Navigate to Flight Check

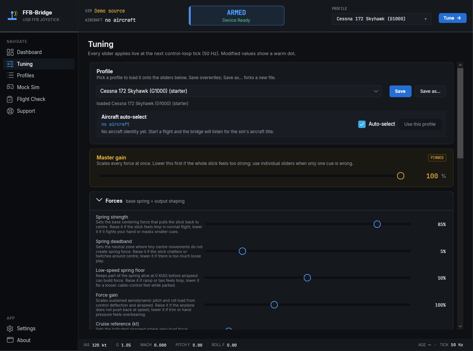pos(39,99)
